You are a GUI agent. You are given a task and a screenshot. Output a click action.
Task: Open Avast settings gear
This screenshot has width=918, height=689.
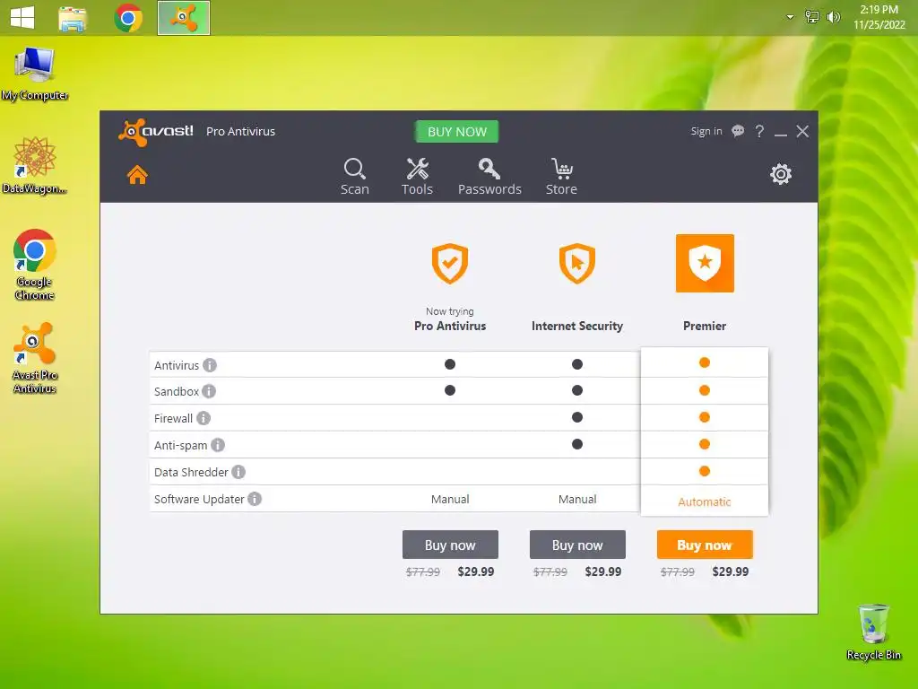click(781, 174)
